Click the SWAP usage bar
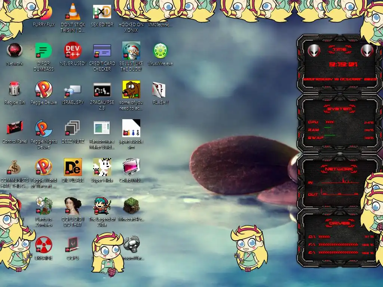This screenshot has height=287, width=383. coord(330,135)
